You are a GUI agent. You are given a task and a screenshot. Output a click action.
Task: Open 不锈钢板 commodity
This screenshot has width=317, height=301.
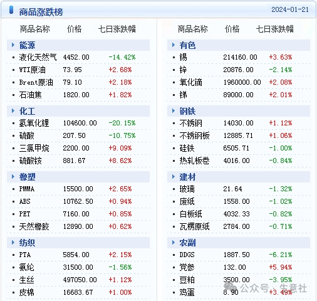(x=194, y=135)
